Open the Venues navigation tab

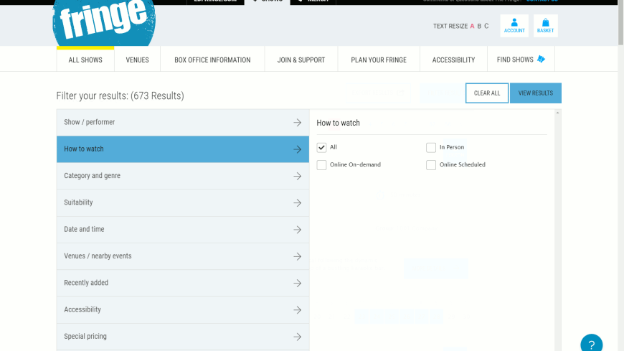click(x=137, y=60)
